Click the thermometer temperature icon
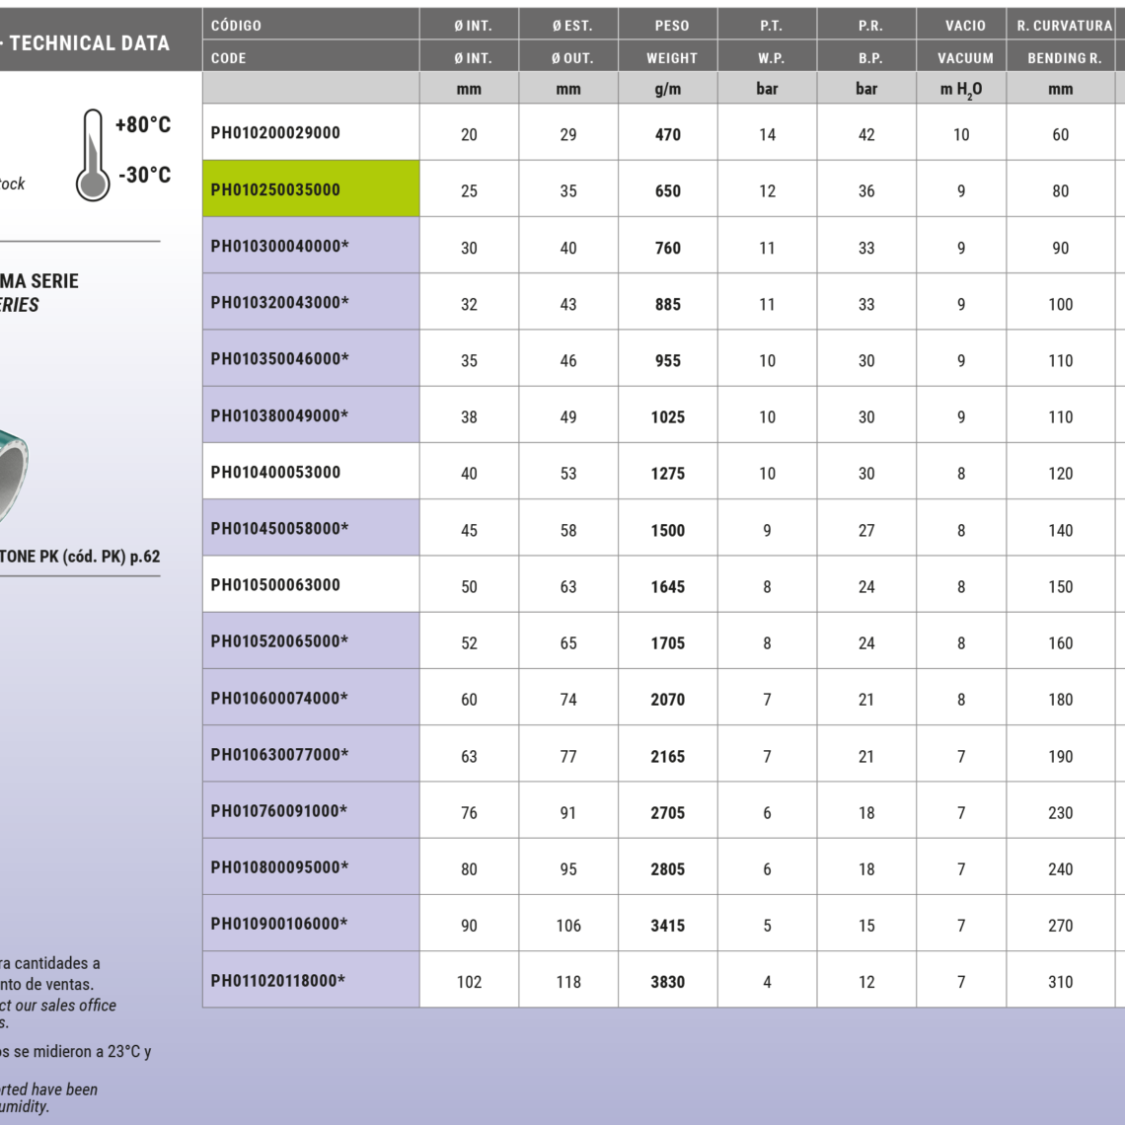 [93, 155]
